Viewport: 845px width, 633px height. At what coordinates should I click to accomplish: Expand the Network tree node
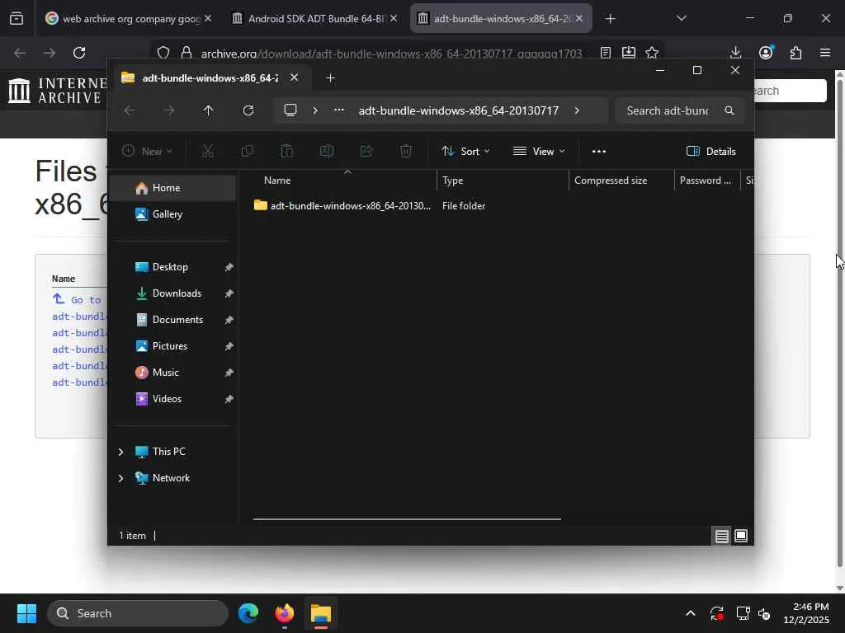[120, 478]
